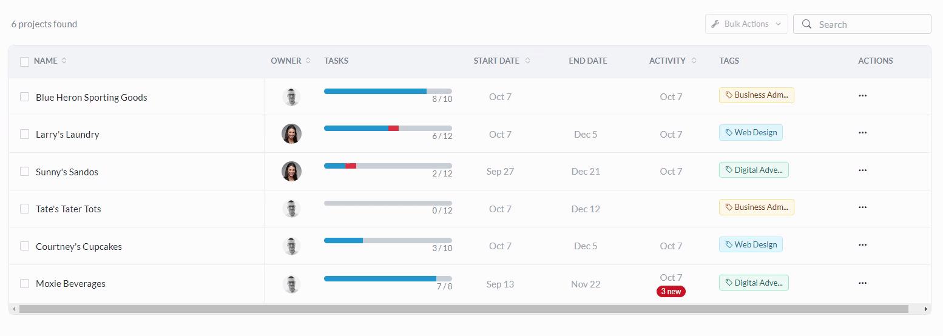Click the search magnifier icon
Image resolution: width=943 pixels, height=336 pixels.
coord(806,24)
